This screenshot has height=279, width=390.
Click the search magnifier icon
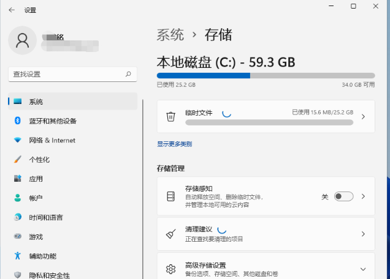click(x=128, y=74)
